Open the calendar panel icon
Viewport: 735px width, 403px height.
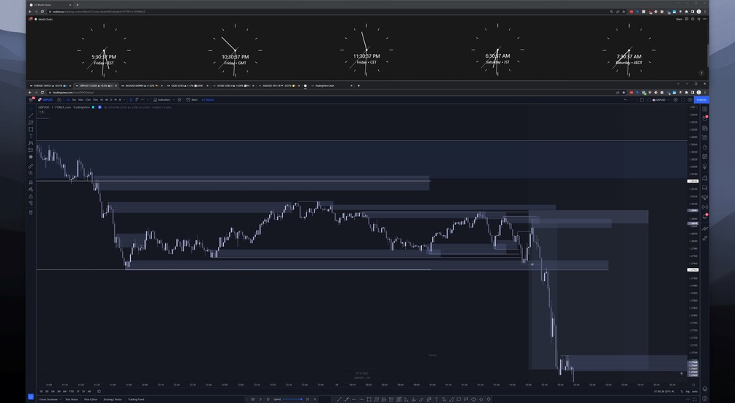coord(704,156)
